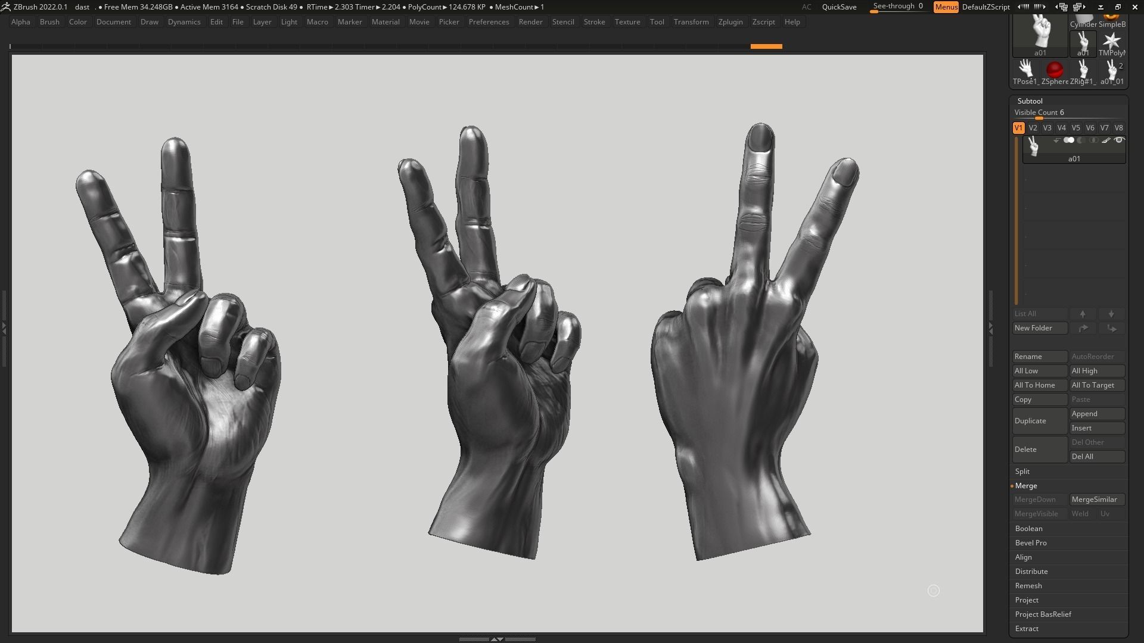Expand the Remesh section

[x=1028, y=586]
